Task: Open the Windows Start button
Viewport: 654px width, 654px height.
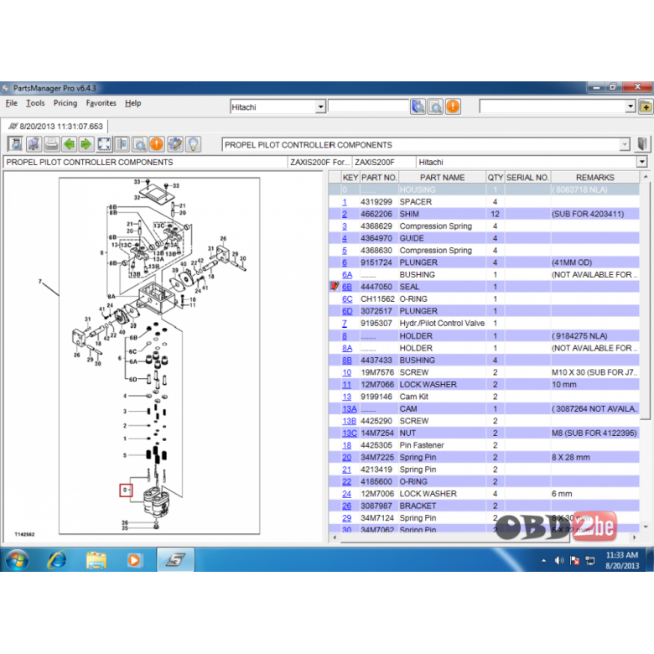Action: (x=17, y=559)
